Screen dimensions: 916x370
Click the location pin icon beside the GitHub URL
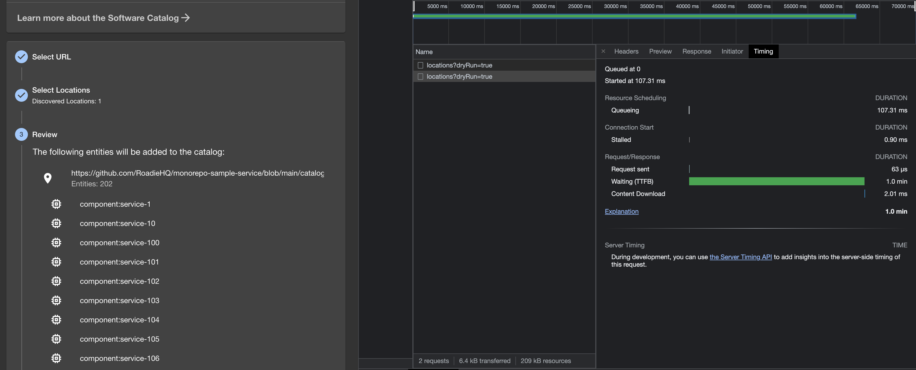pyautogui.click(x=48, y=178)
